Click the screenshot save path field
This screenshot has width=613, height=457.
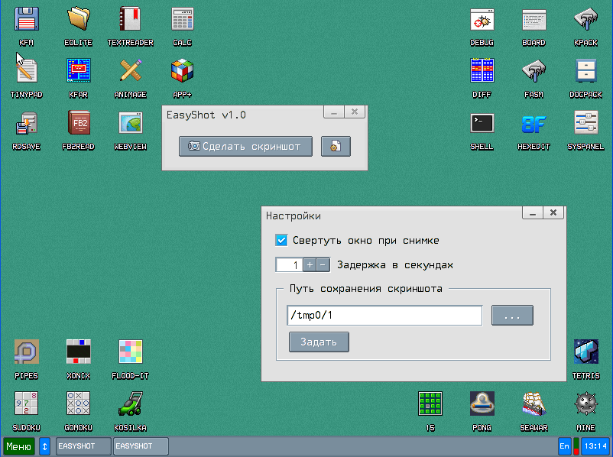(x=384, y=316)
